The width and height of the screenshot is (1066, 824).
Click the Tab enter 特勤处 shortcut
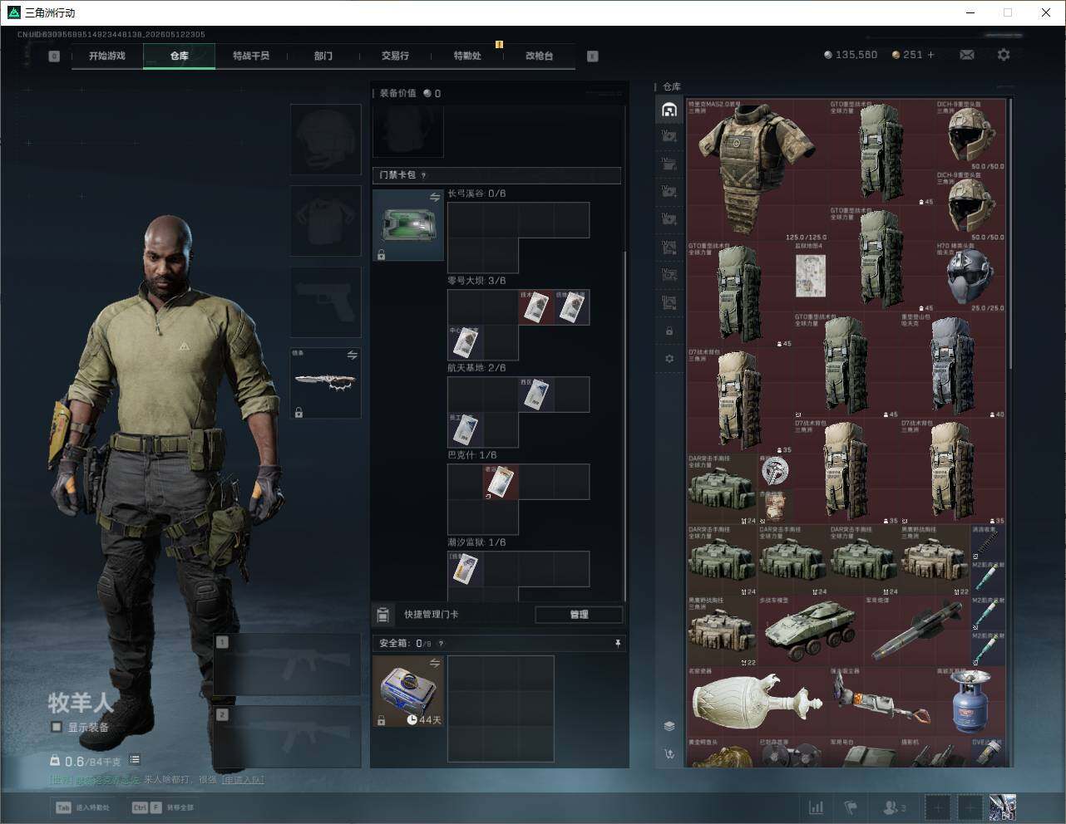pos(82,807)
